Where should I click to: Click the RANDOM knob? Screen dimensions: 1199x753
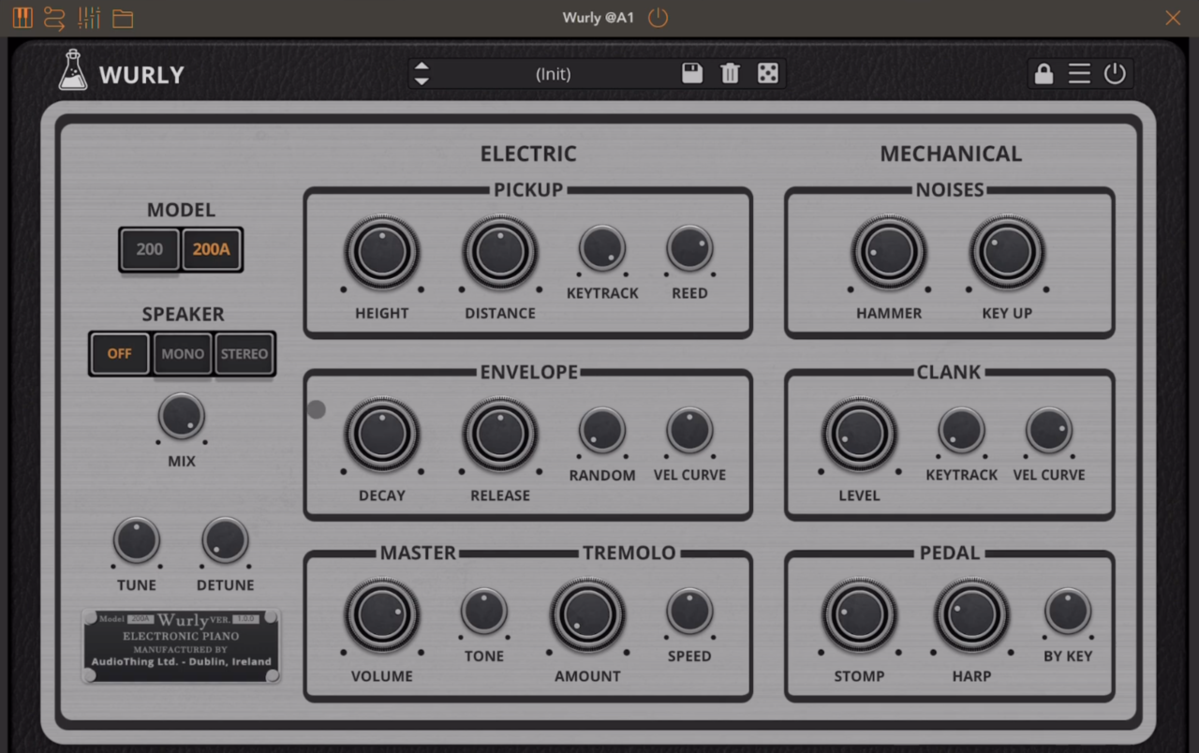pyautogui.click(x=602, y=430)
